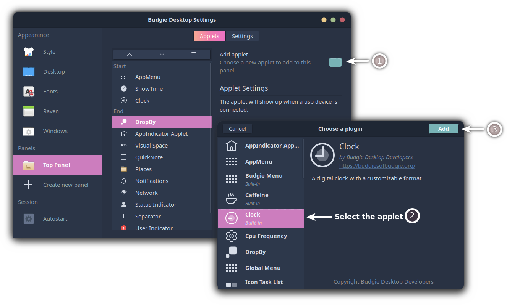Select the Visual Space applet
This screenshot has width=507, height=305.
pos(151,146)
